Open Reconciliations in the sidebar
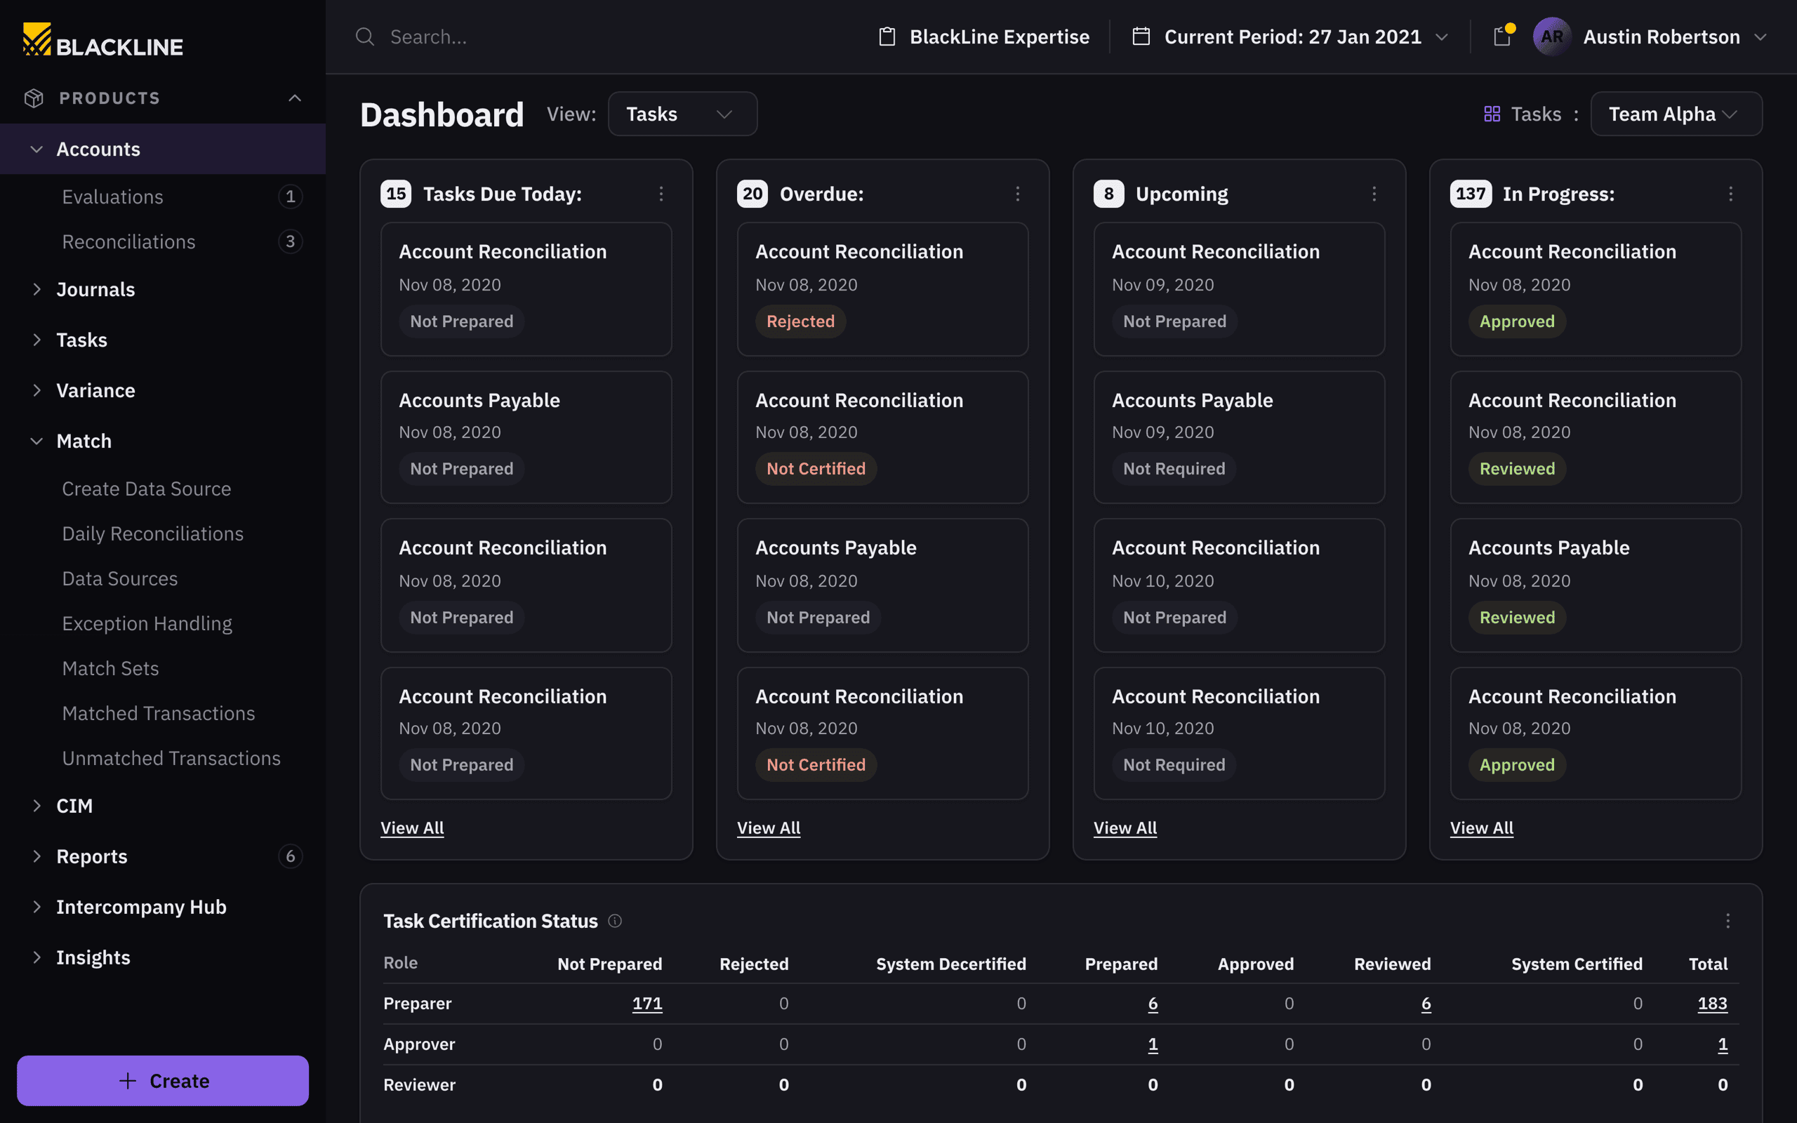1797x1123 pixels. click(129, 241)
